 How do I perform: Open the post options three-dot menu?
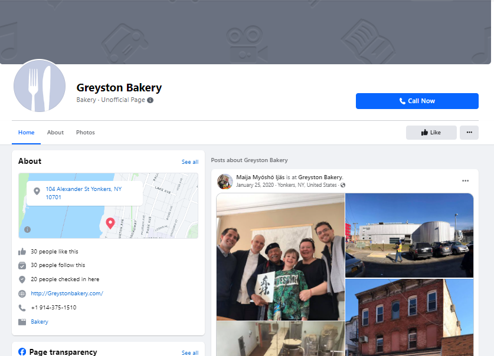[x=465, y=180]
